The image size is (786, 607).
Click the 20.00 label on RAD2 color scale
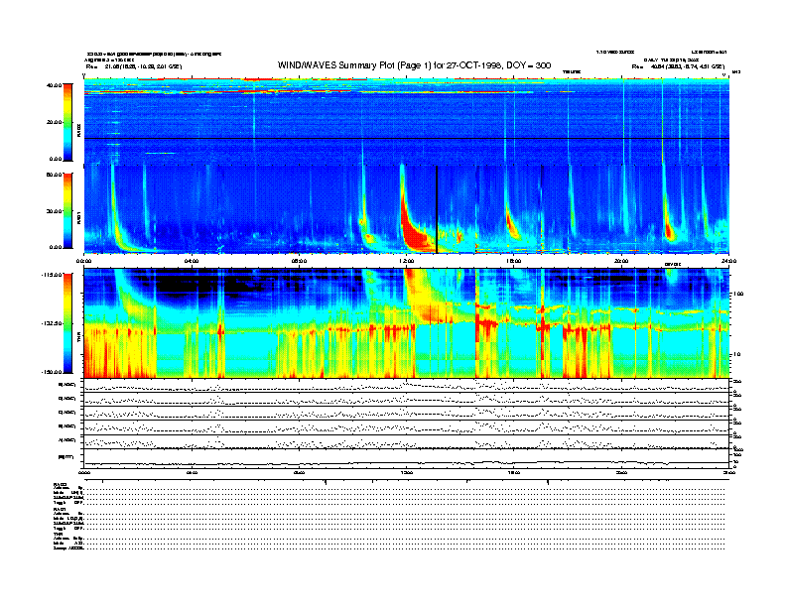coord(54,122)
